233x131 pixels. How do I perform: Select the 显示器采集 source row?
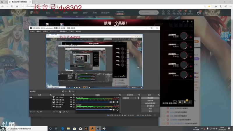[x=63, y=105]
